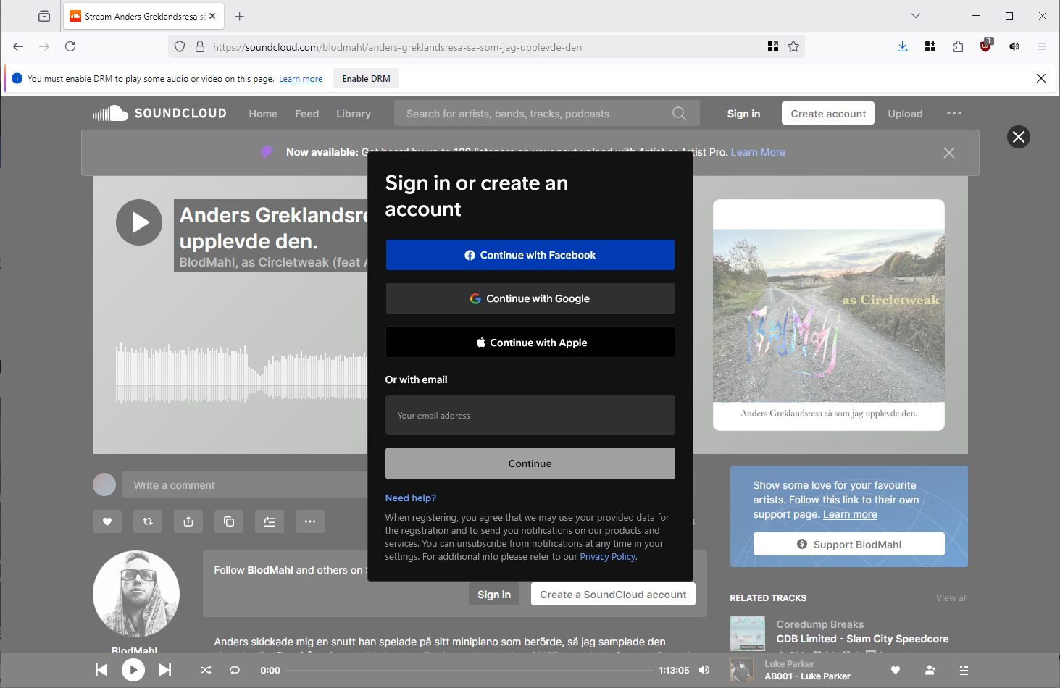Dismiss the Now available banner

[x=949, y=153]
